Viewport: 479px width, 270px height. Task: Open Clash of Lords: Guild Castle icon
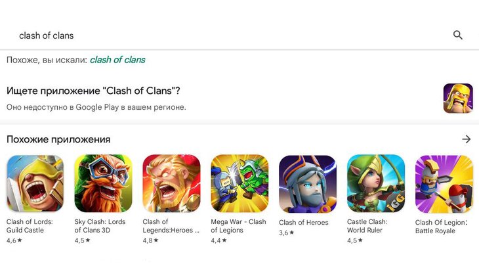tap(35, 183)
